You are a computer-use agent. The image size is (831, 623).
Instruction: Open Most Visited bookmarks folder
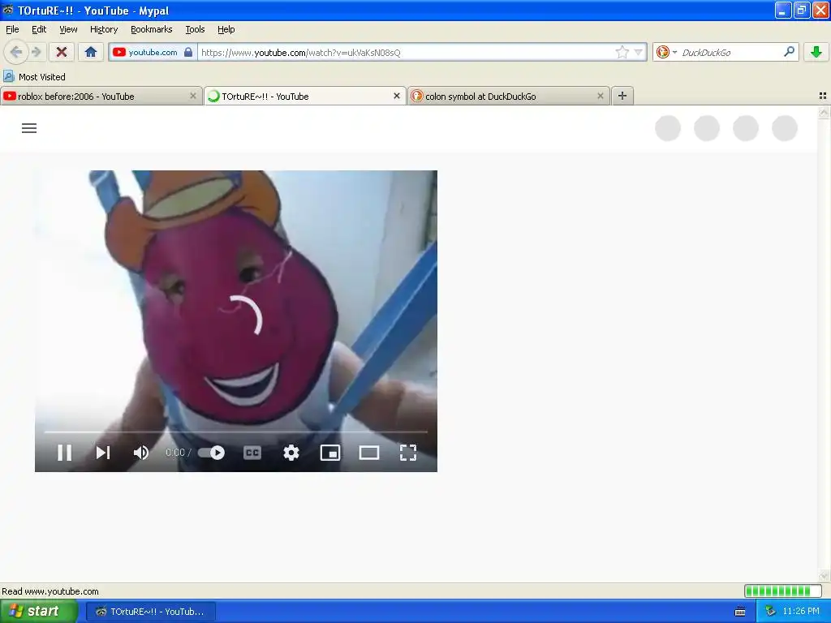click(34, 77)
